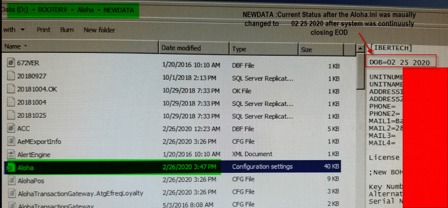Select the 20181004 SQL Server Replication file name
Viewport: 448px width, 208px height.
pyautogui.click(x=32, y=102)
